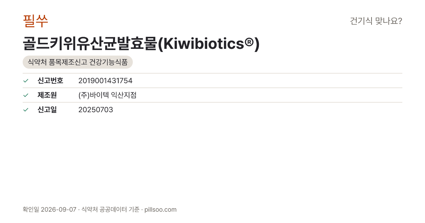Click the 필쑤 brand logo
This screenshot has height=223, width=425.
(35, 21)
